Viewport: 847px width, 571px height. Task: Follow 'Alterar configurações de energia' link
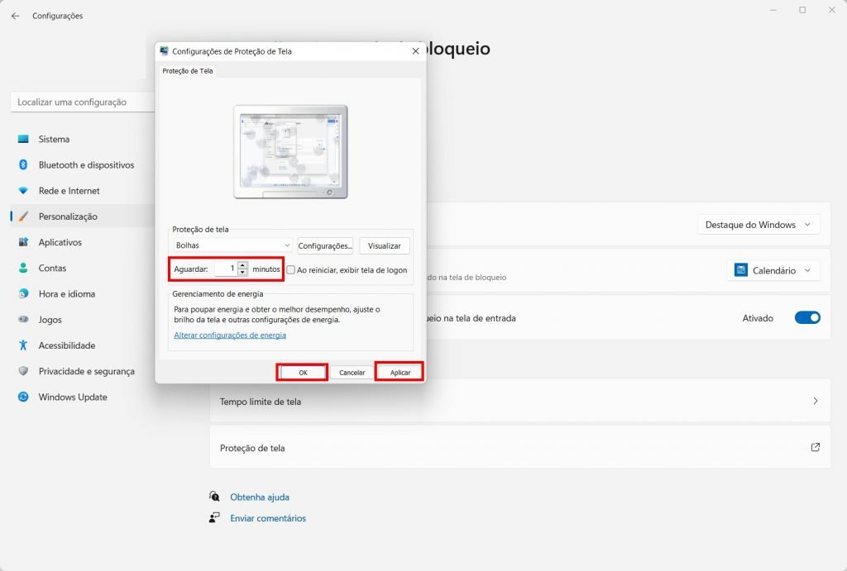230,335
